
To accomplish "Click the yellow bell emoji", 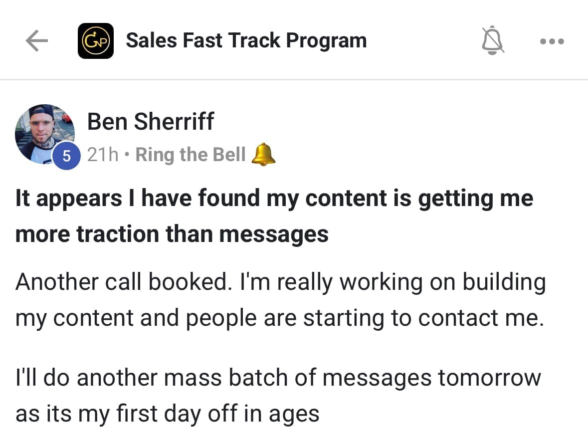I will [x=263, y=155].
